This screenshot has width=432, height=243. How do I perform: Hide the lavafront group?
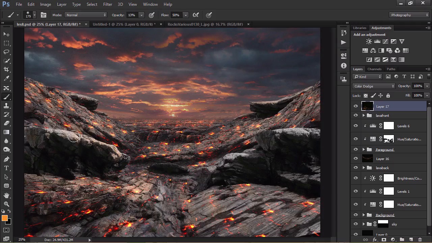pos(356,115)
